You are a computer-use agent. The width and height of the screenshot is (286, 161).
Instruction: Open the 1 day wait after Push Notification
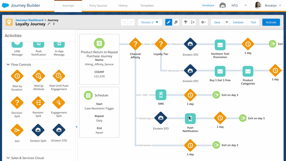coord(220,118)
